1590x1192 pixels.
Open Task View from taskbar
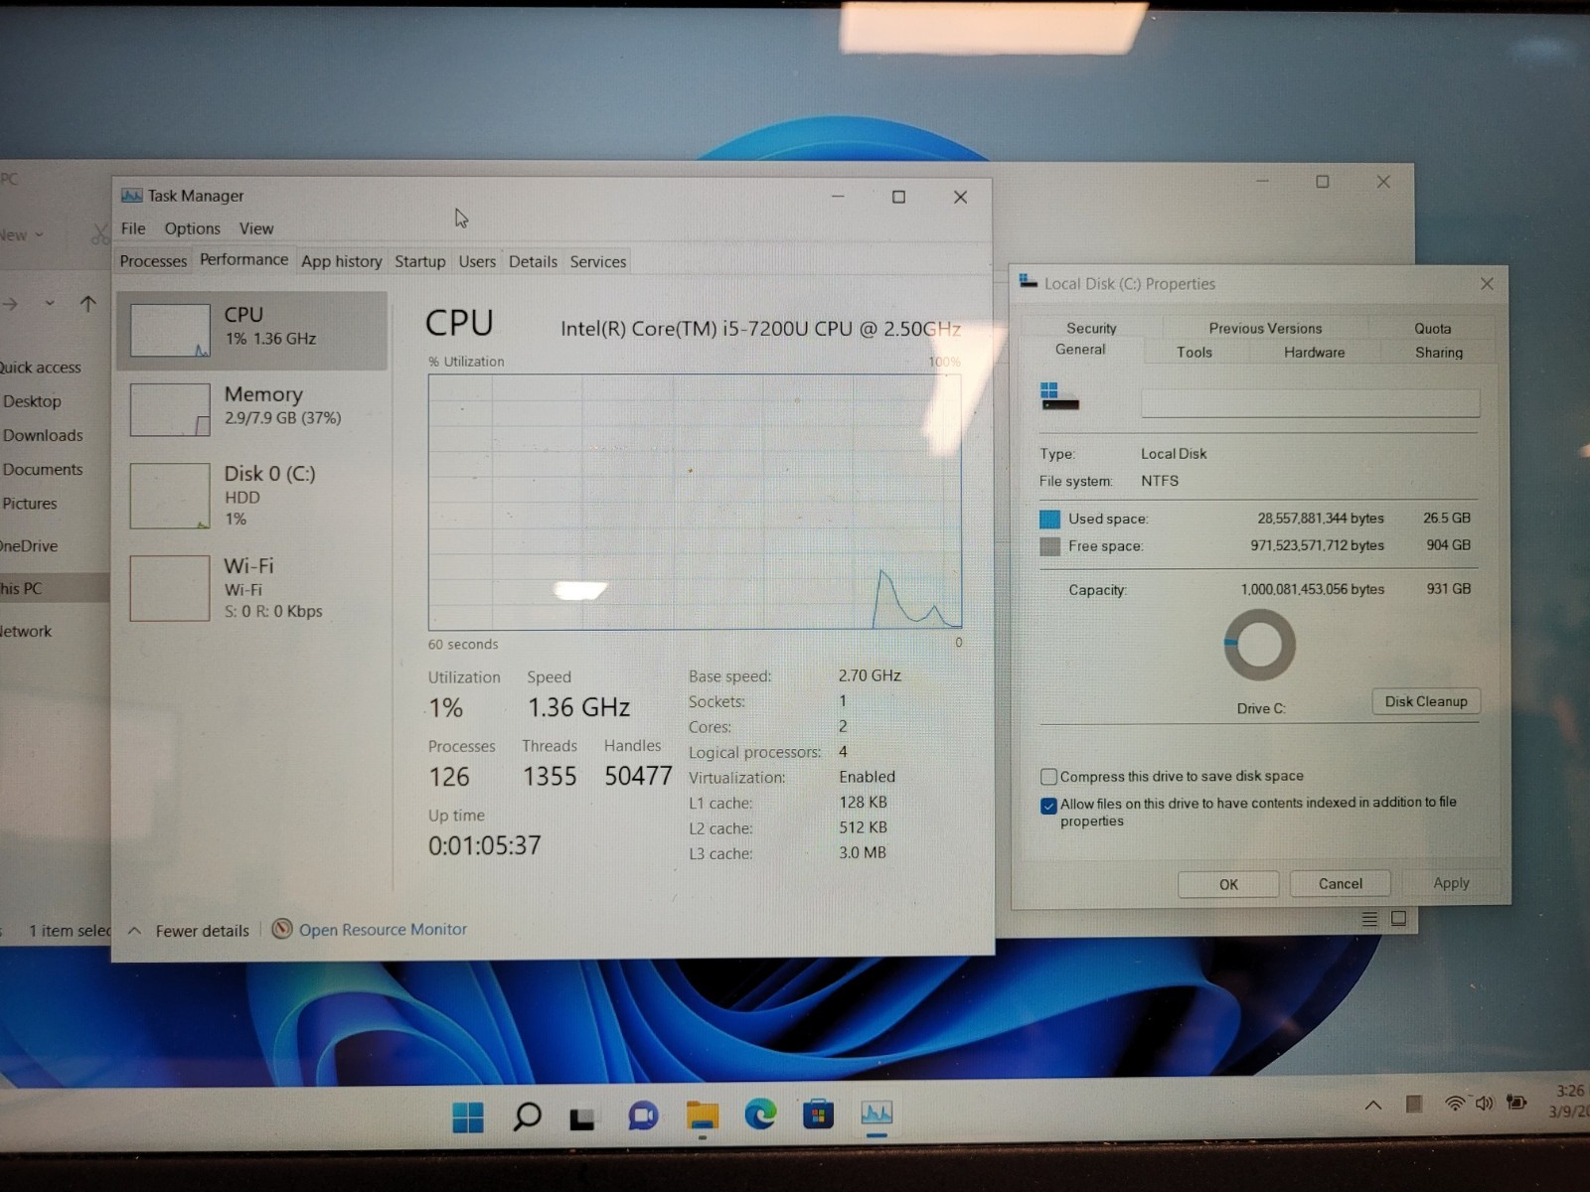click(x=582, y=1118)
